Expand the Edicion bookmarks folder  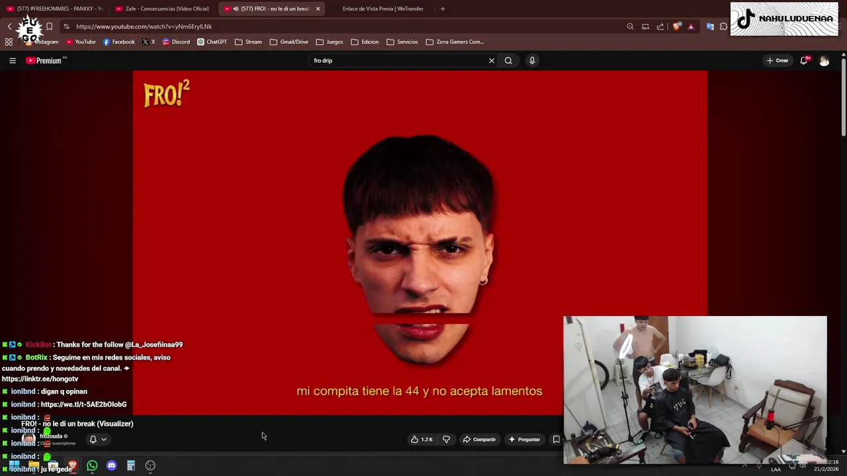[x=365, y=42]
